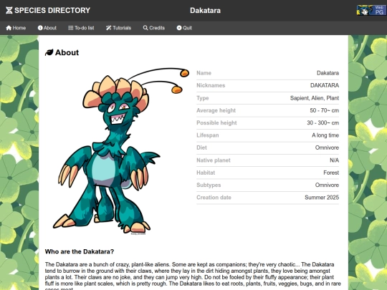The width and height of the screenshot is (387, 290).
Task: Click the Dakatara creature illustration
Action: (x=121, y=151)
